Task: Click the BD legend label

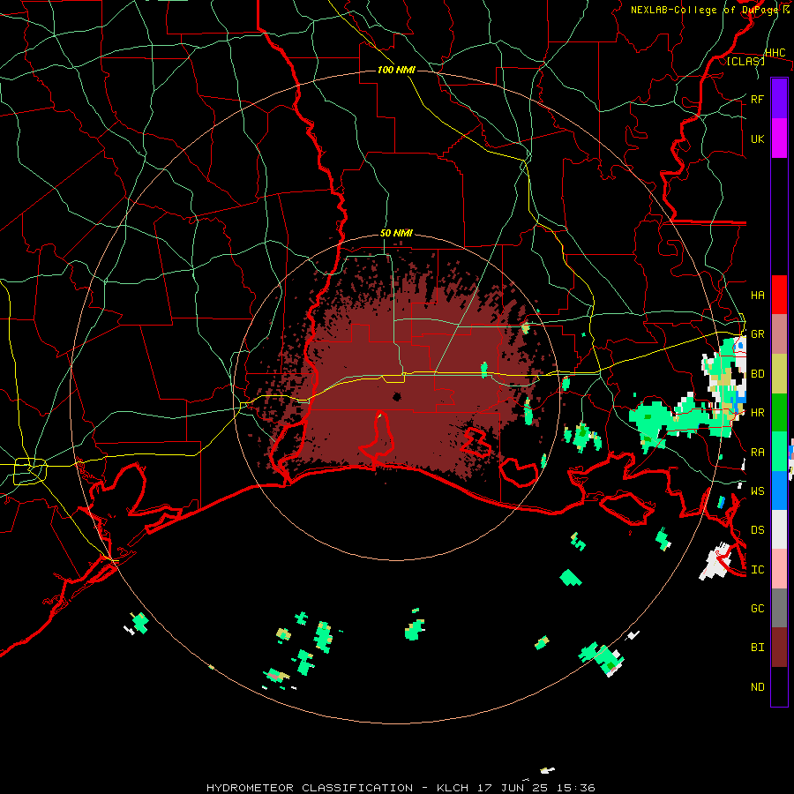Action: [x=757, y=374]
